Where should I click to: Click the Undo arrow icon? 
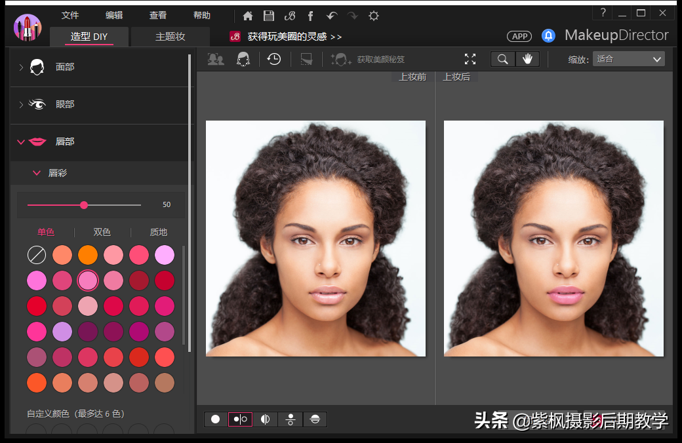click(x=331, y=16)
